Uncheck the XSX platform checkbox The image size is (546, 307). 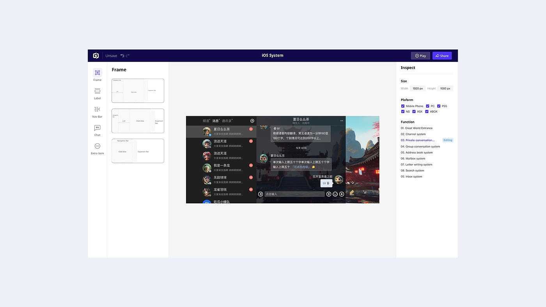[414, 111]
